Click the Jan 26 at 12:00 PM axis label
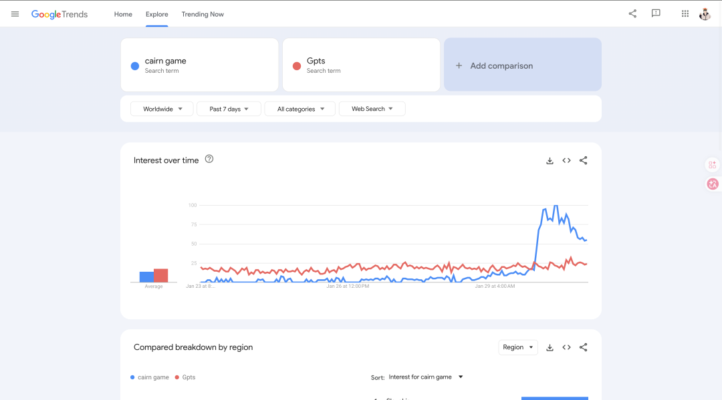 [x=348, y=286]
